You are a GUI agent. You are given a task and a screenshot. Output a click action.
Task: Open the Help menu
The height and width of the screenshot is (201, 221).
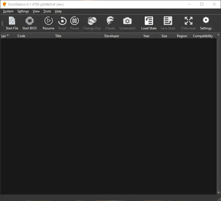pos(58,11)
